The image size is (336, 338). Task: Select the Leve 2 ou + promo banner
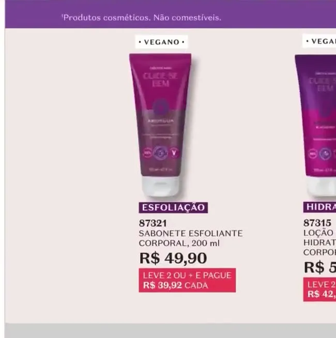point(187,280)
